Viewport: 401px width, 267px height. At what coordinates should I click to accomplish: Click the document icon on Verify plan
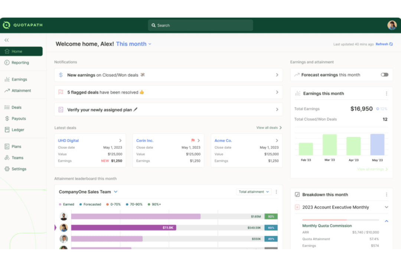tap(61, 110)
